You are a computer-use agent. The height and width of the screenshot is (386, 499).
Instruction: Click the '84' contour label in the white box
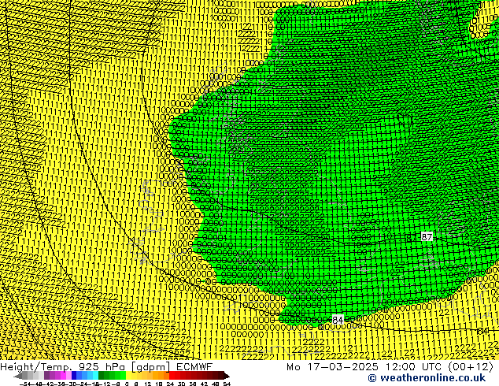[338, 320]
